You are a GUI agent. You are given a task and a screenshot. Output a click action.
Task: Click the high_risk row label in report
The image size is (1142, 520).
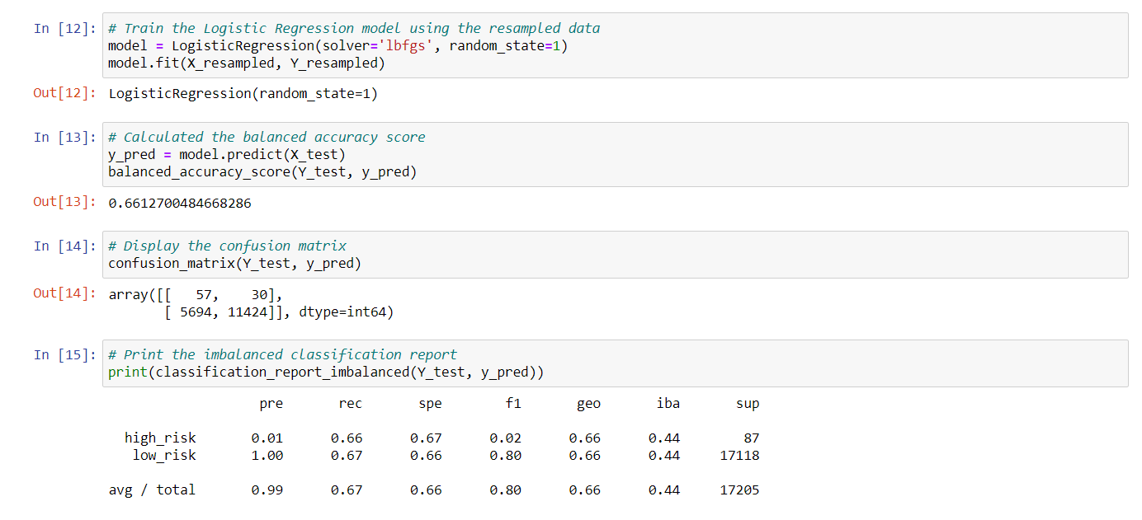(x=160, y=438)
